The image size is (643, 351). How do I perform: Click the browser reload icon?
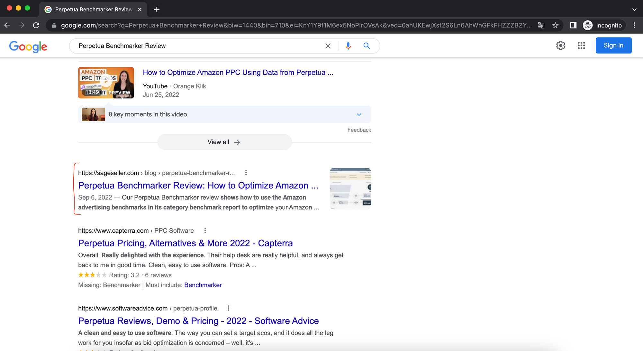(x=36, y=25)
